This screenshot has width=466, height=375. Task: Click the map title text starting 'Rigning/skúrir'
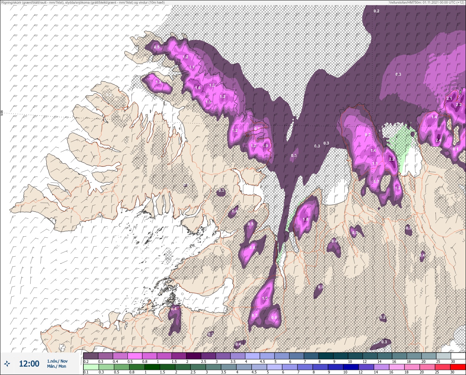pos(82,3)
